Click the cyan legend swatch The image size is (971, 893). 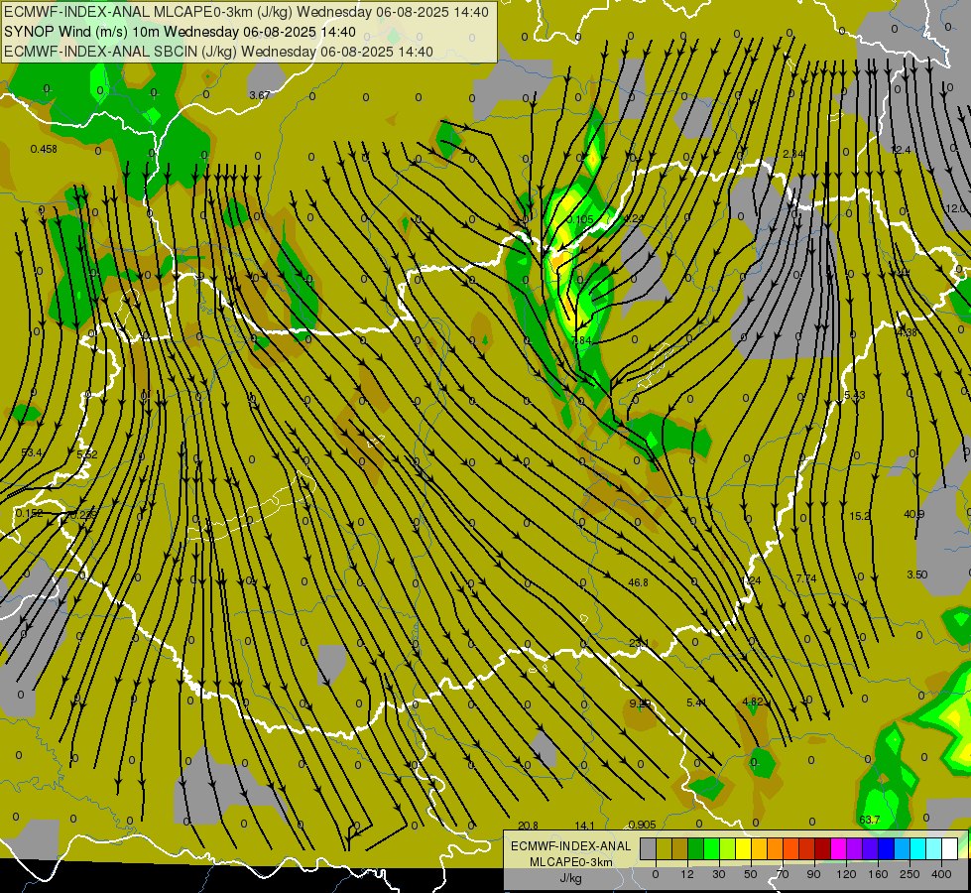click(917, 848)
